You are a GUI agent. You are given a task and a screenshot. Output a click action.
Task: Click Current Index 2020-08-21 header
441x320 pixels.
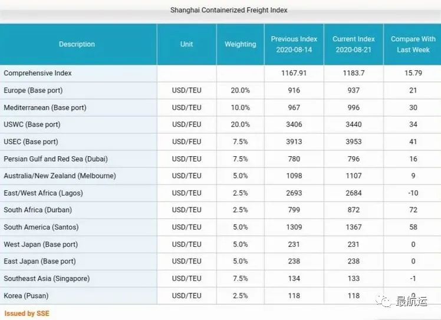point(353,44)
